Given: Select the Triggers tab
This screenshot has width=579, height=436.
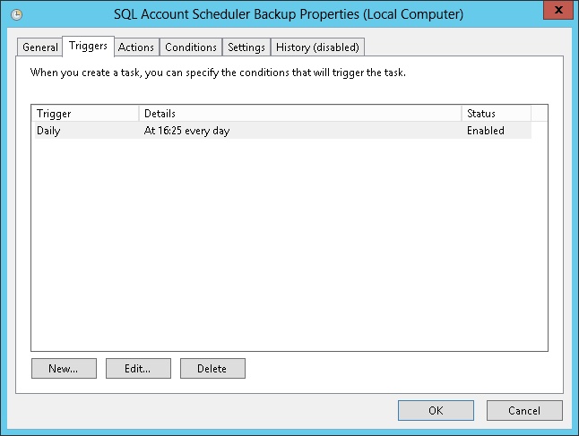Looking at the screenshot, I should coord(89,47).
